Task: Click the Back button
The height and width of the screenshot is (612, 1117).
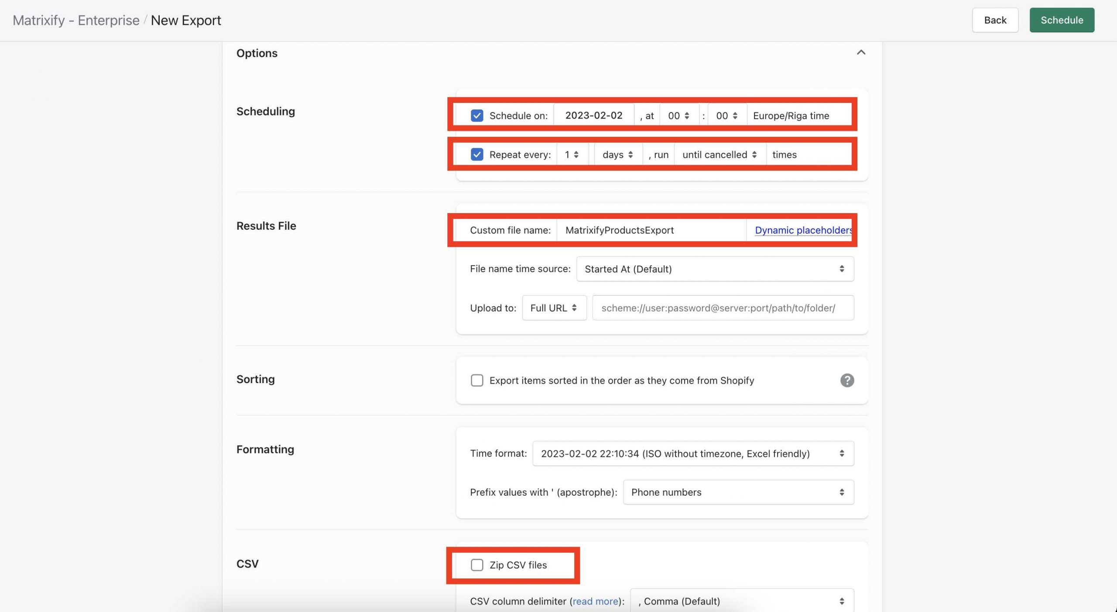Action: click(995, 20)
